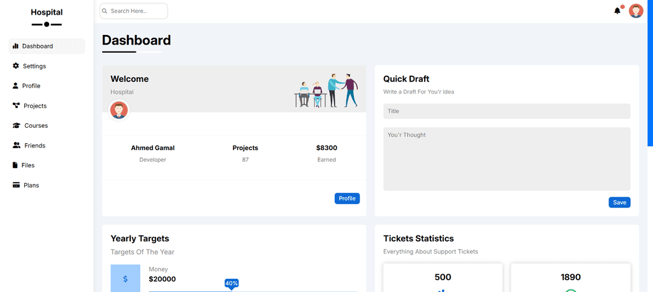The height and width of the screenshot is (292, 653).
Task: Click the user avatar in top bar
Action: tap(636, 11)
